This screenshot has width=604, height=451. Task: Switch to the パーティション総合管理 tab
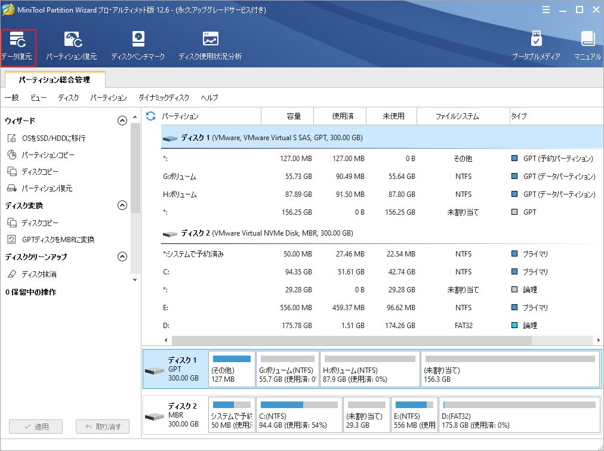coord(54,79)
